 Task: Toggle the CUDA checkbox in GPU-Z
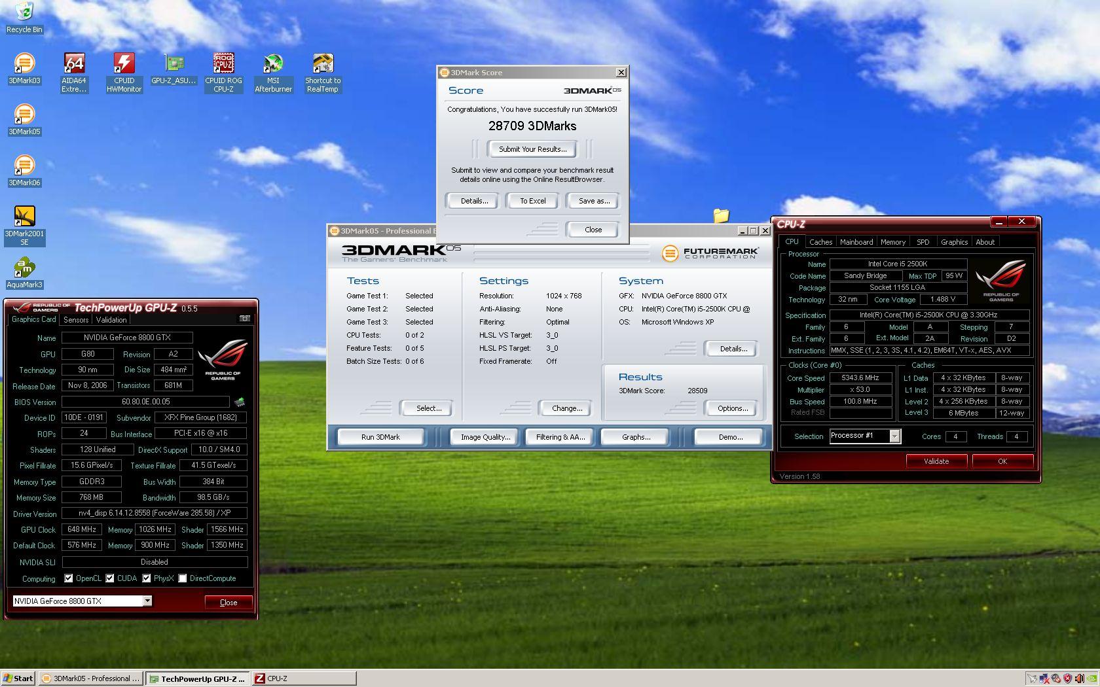[x=110, y=578]
